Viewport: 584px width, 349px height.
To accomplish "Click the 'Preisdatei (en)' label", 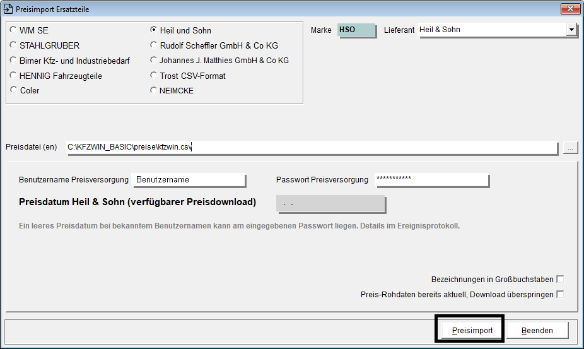I will (32, 147).
